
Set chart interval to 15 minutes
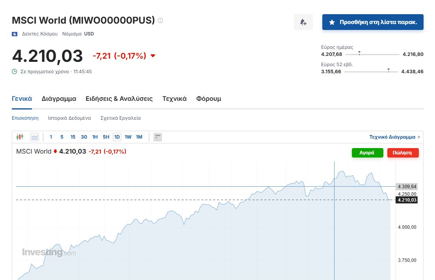[73, 137]
